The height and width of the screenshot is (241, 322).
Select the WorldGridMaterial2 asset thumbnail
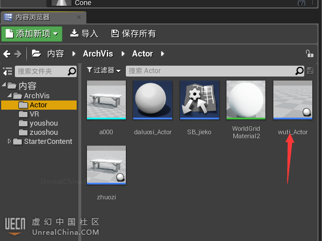click(246, 100)
